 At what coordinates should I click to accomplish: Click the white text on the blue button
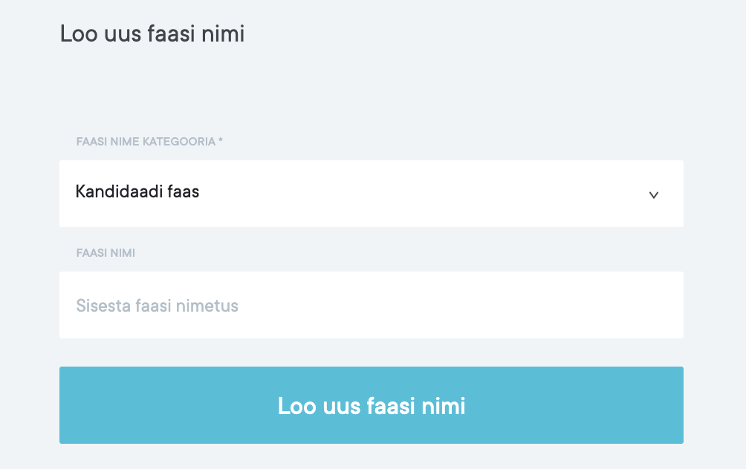(371, 406)
